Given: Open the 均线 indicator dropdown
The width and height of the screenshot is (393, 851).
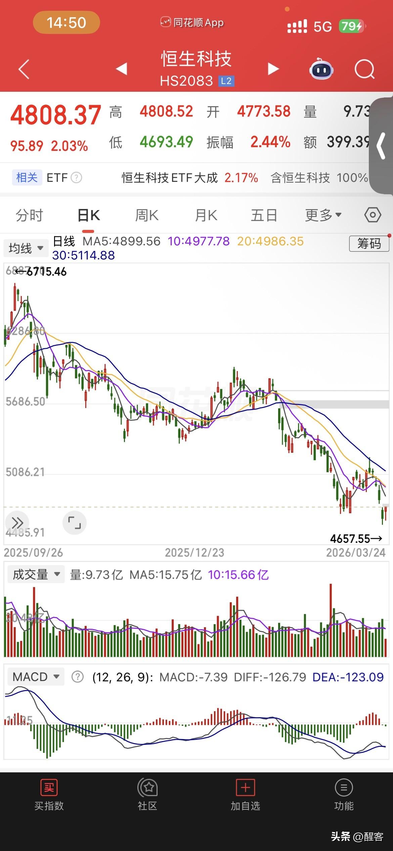Looking at the screenshot, I should coord(26,248).
